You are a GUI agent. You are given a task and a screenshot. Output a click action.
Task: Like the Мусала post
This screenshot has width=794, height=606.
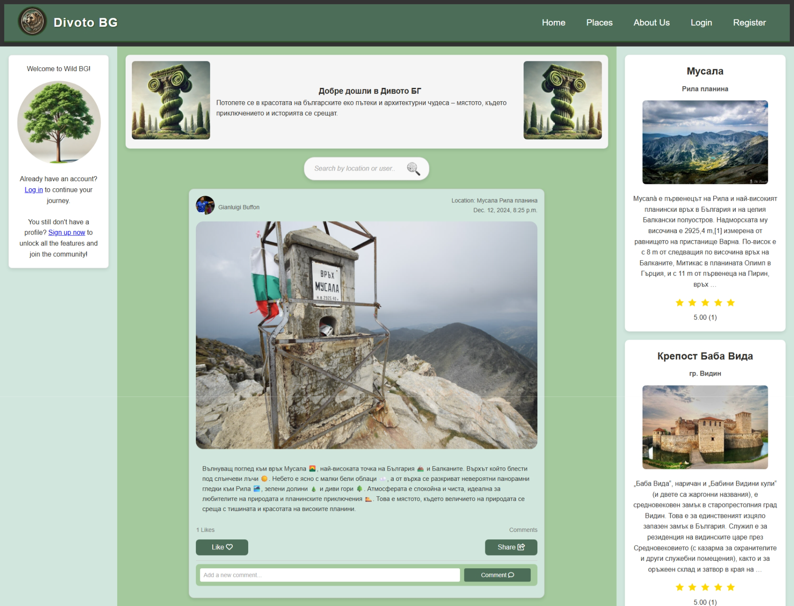coord(222,547)
